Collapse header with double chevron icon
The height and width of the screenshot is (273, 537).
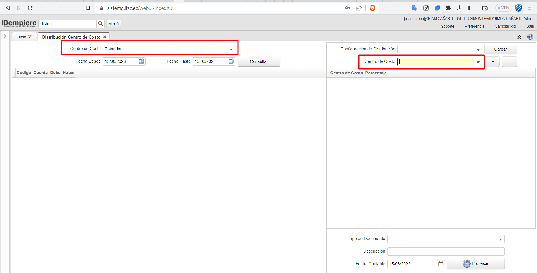click(519, 37)
